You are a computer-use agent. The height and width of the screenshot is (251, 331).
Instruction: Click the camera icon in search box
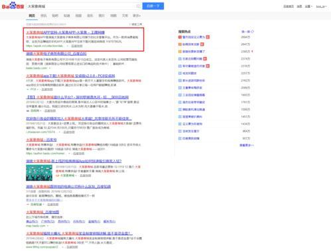[x=139, y=6]
